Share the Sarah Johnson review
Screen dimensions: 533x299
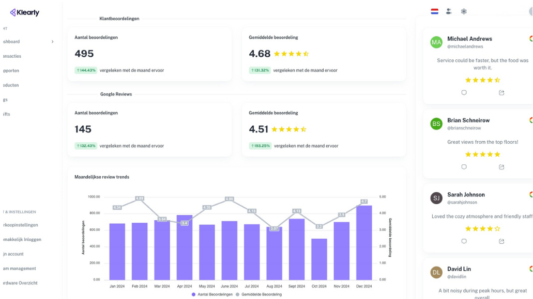[x=501, y=241]
